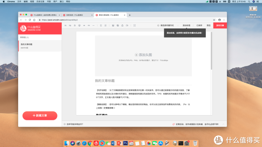Apply H1 heading format in editor toolbar
262x147 pixels.
pos(65,25)
